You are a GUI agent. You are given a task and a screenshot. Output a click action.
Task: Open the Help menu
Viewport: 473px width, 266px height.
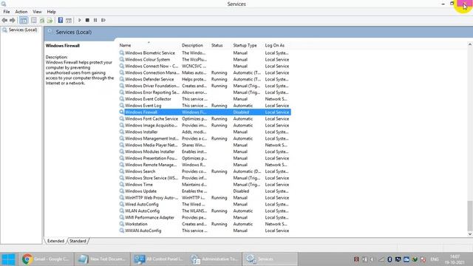51,12
